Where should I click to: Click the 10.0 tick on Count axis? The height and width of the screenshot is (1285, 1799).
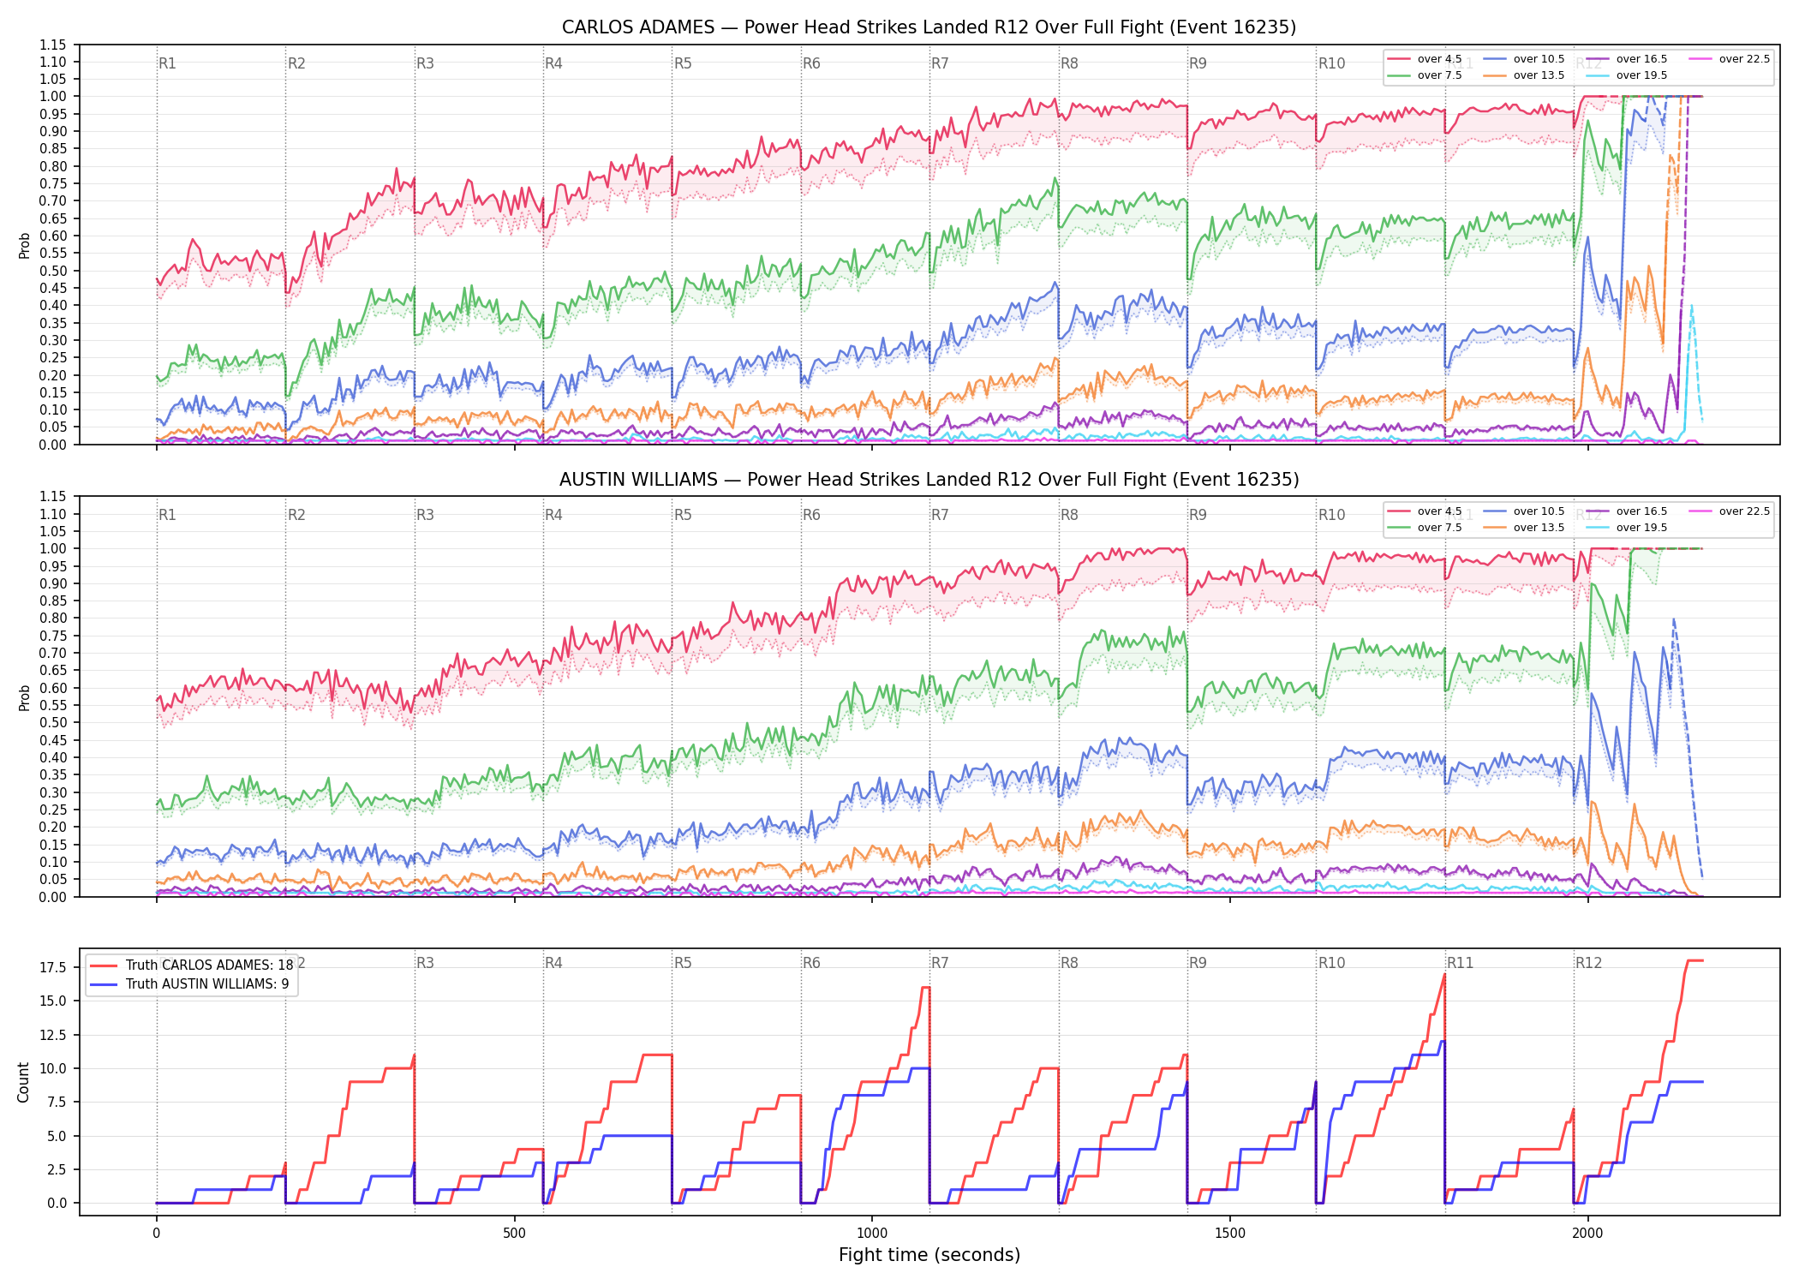[53, 1069]
